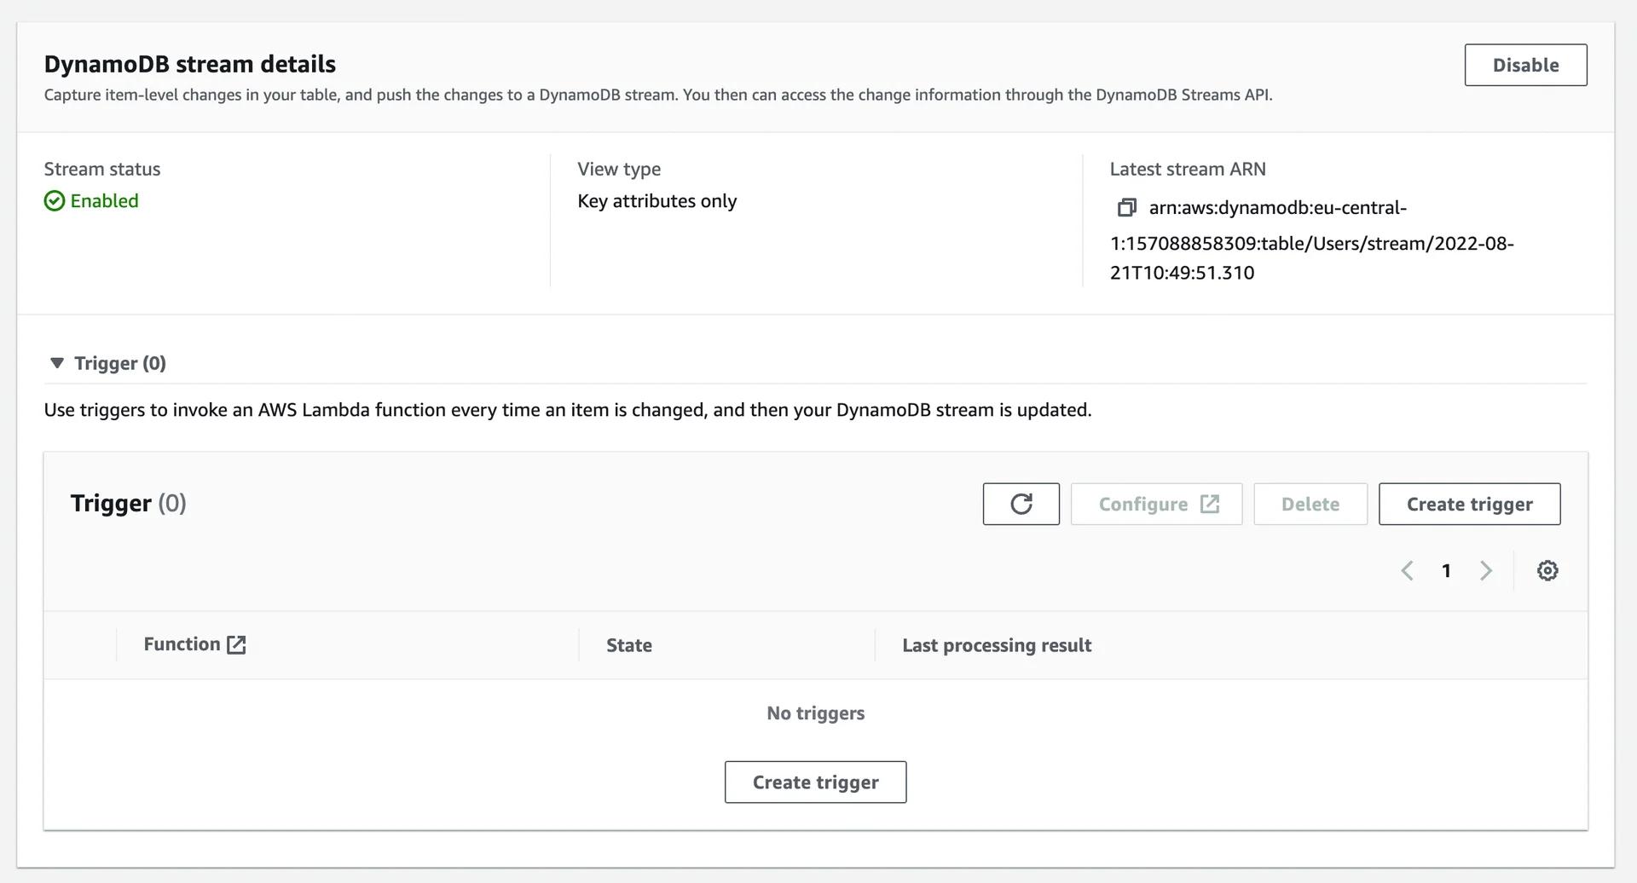The height and width of the screenshot is (883, 1637).
Task: Click the greyed-out Configure button
Action: (1156, 504)
